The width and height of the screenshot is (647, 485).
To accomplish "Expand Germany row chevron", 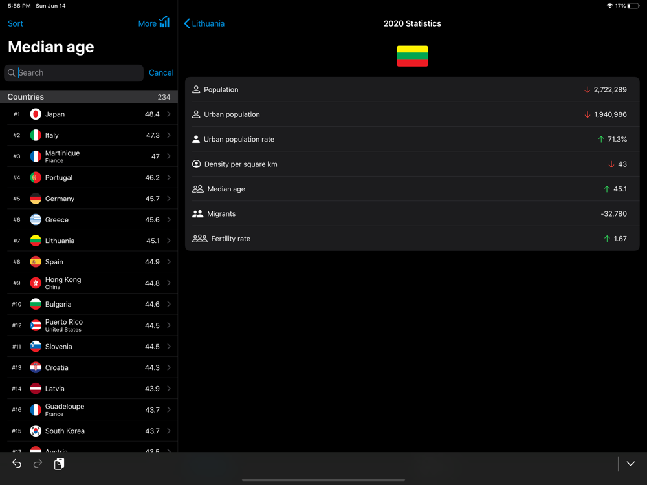I will tap(169, 199).
